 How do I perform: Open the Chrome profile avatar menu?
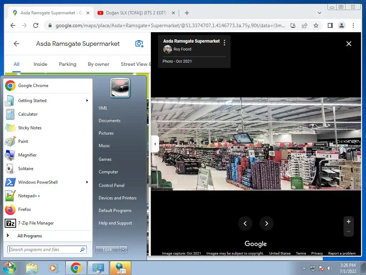341,25
